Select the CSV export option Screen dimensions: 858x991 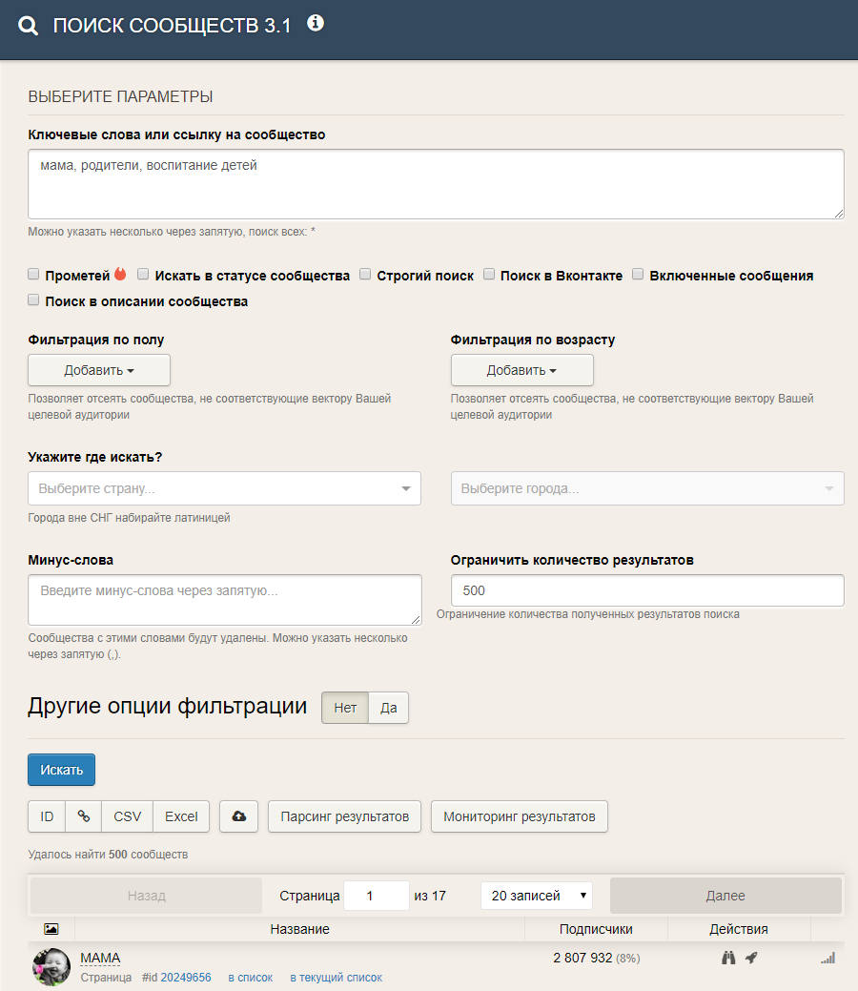pos(127,816)
